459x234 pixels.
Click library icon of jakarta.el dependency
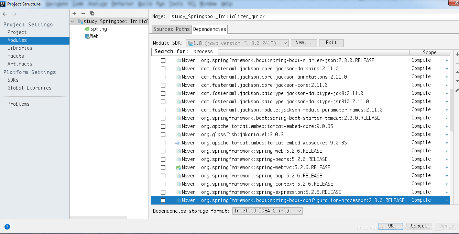point(178,134)
